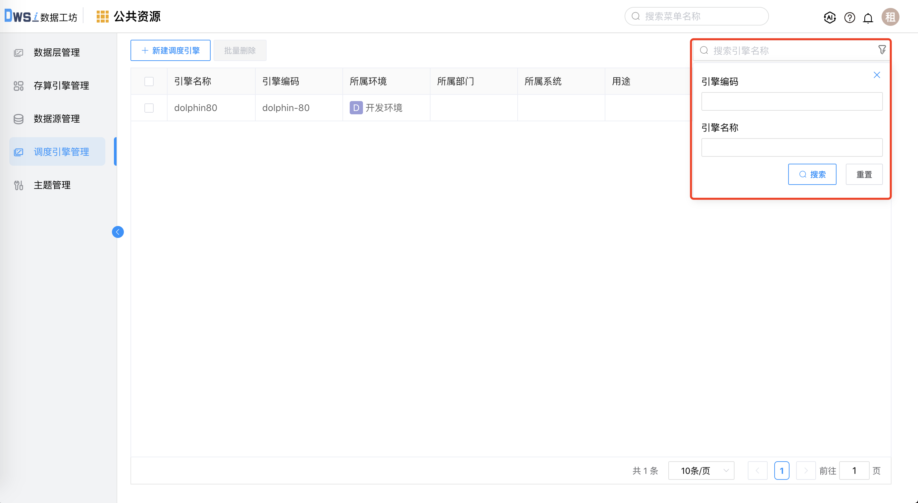Switch to the 公共资源 module
This screenshot has height=503, width=918.
137,16
